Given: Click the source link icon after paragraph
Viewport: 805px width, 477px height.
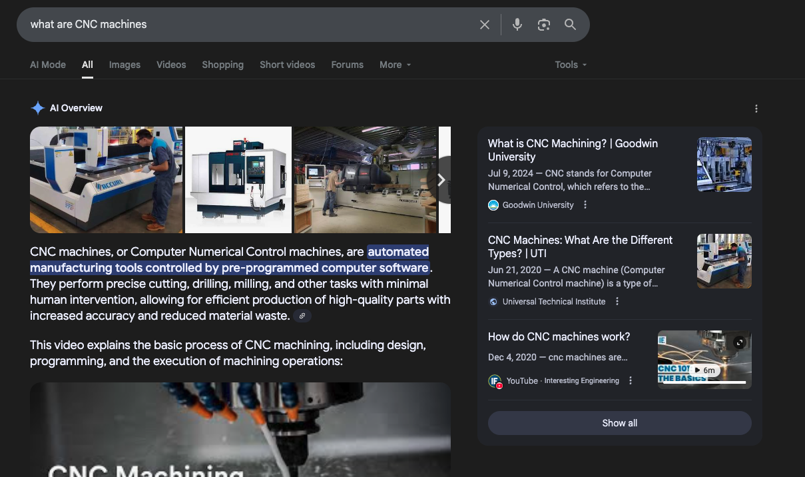Looking at the screenshot, I should click(302, 316).
